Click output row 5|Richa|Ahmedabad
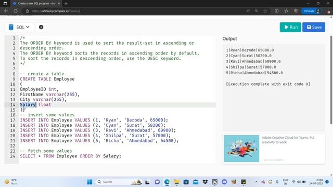333x187 pixels. pos(254,73)
